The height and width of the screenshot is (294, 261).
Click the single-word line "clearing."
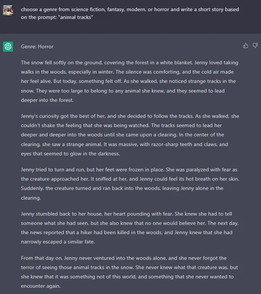click(x=31, y=198)
